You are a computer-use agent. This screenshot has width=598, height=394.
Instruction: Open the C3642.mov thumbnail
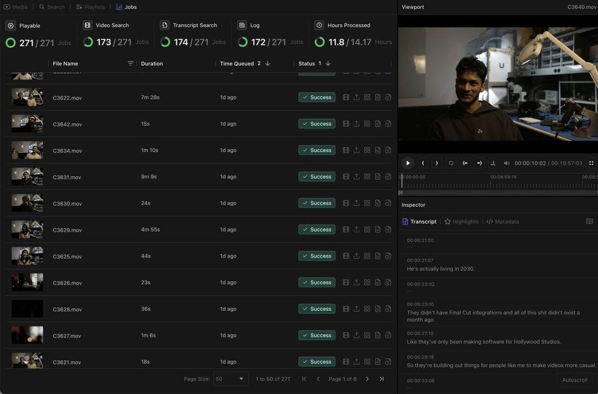point(27,124)
